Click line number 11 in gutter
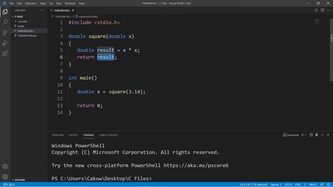The height and width of the screenshot is (187, 333). click(x=60, y=92)
